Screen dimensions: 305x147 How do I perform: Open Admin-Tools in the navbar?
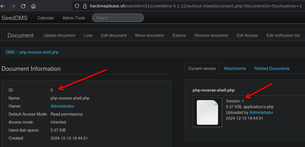(74, 18)
